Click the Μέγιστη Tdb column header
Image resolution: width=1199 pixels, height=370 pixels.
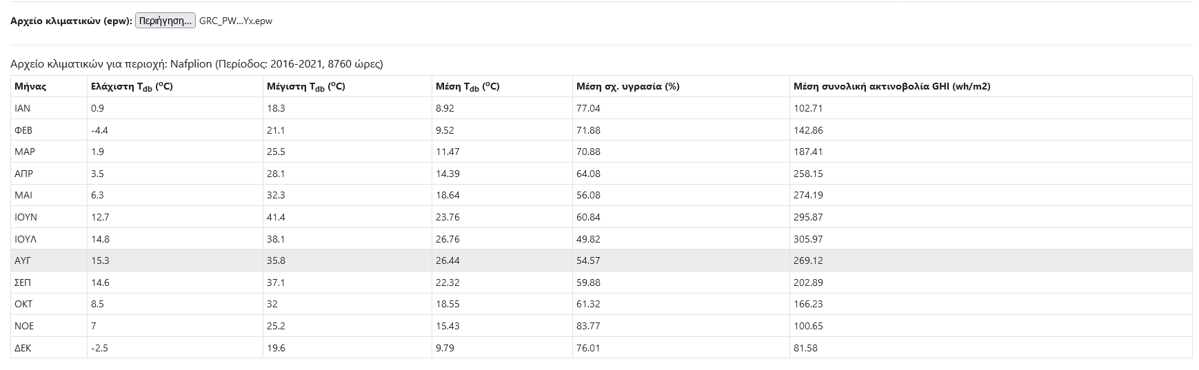pos(305,86)
